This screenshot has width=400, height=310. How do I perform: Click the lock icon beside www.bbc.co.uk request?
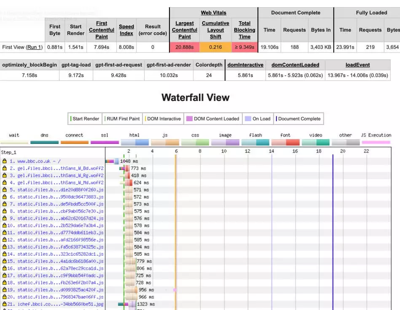point(4,161)
